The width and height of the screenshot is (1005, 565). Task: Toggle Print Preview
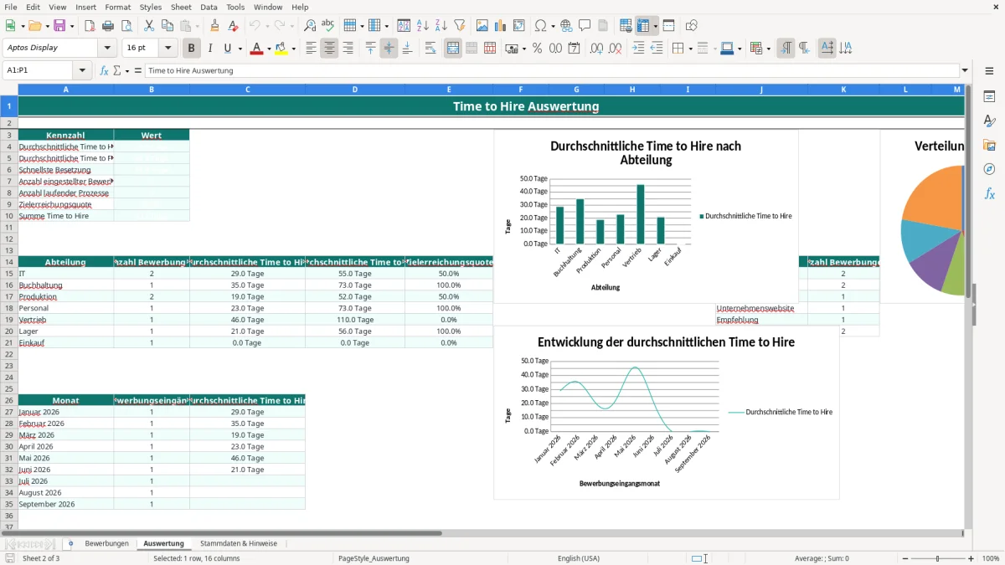pyautogui.click(x=126, y=26)
